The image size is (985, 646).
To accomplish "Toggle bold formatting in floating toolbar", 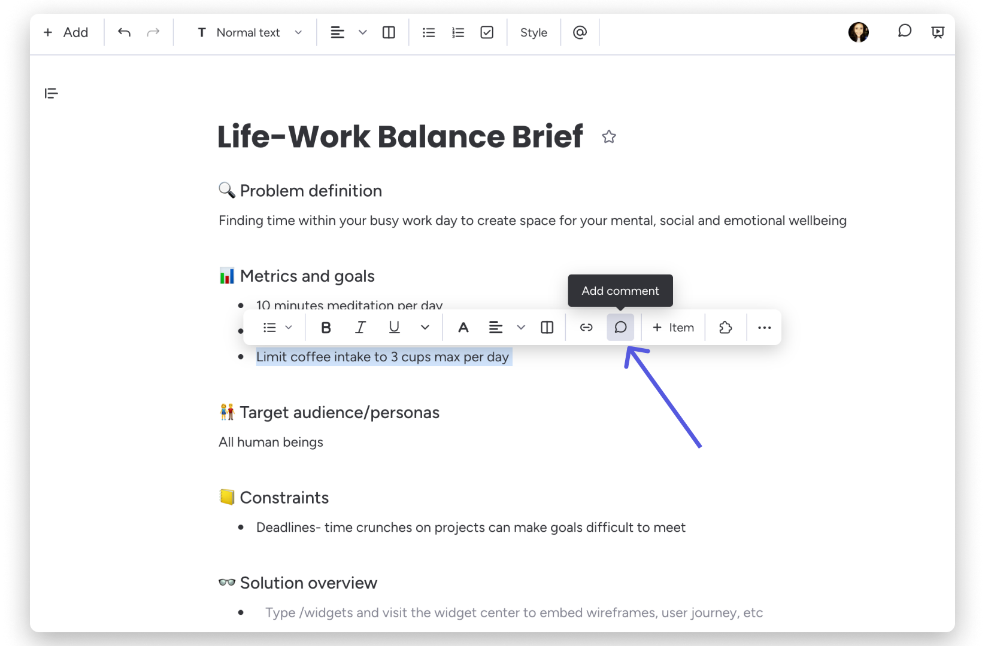I will click(x=326, y=327).
